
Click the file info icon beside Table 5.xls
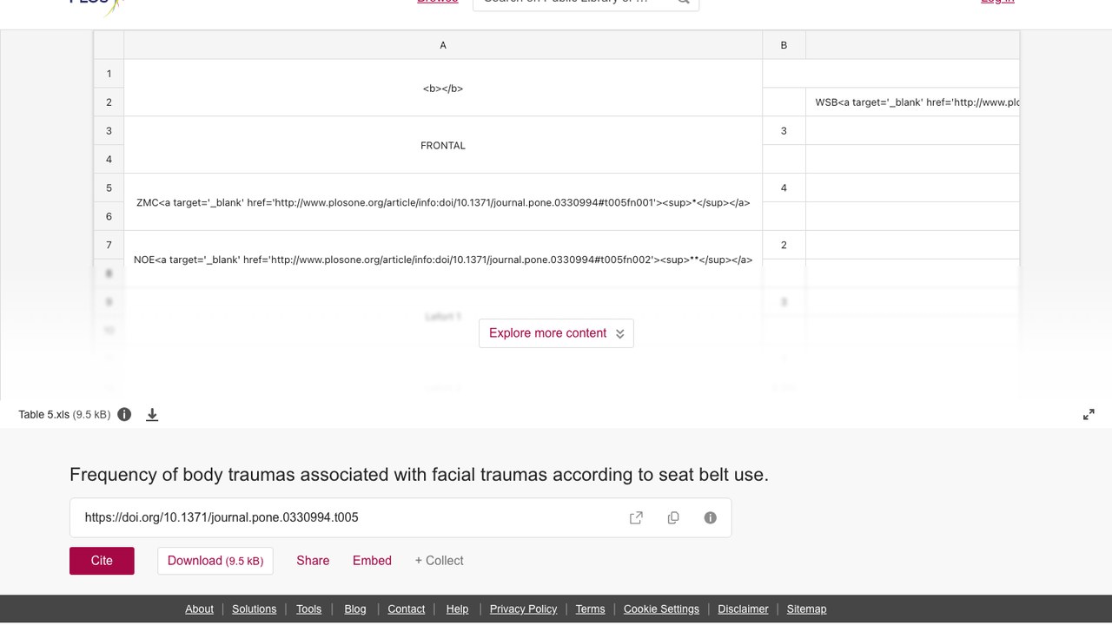coord(124,414)
